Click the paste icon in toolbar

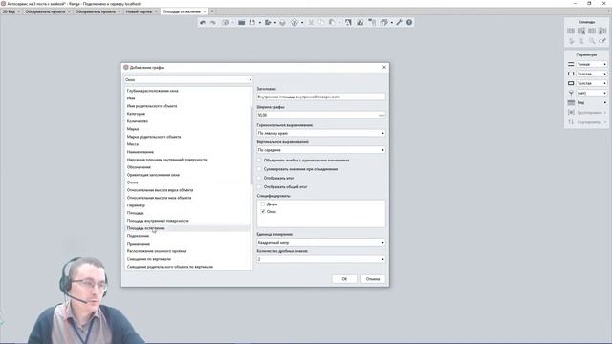[332, 23]
